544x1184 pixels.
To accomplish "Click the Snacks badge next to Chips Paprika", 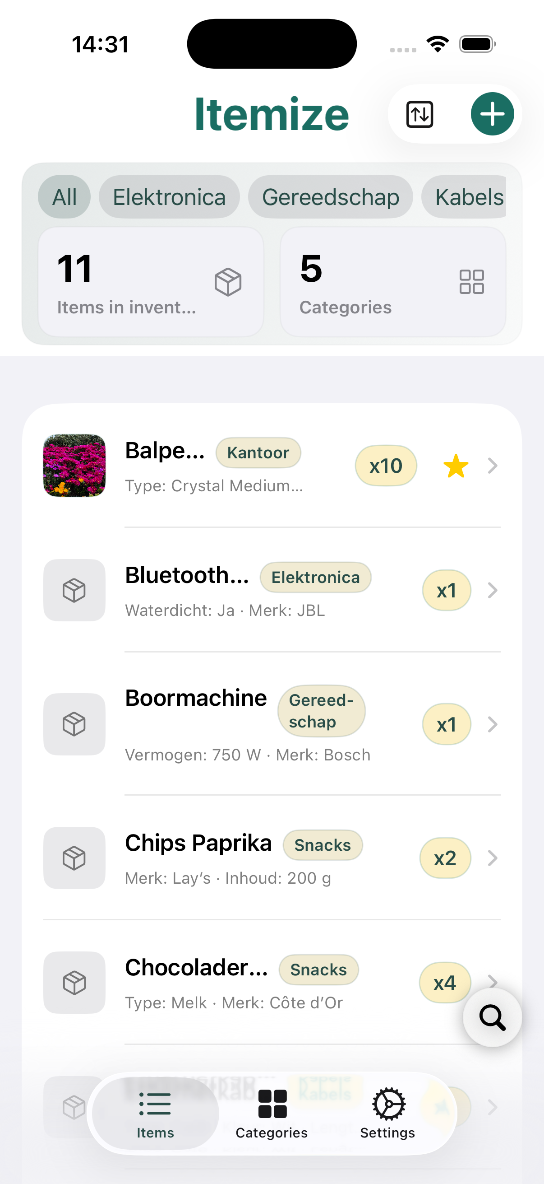I will (322, 845).
